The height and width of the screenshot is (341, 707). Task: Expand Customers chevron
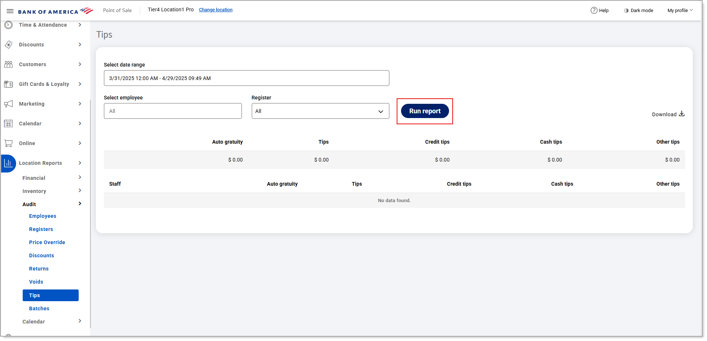coord(80,64)
